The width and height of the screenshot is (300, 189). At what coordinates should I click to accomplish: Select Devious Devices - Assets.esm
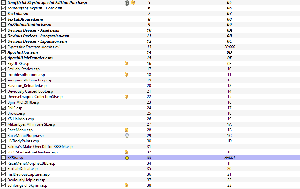click(x=33, y=30)
